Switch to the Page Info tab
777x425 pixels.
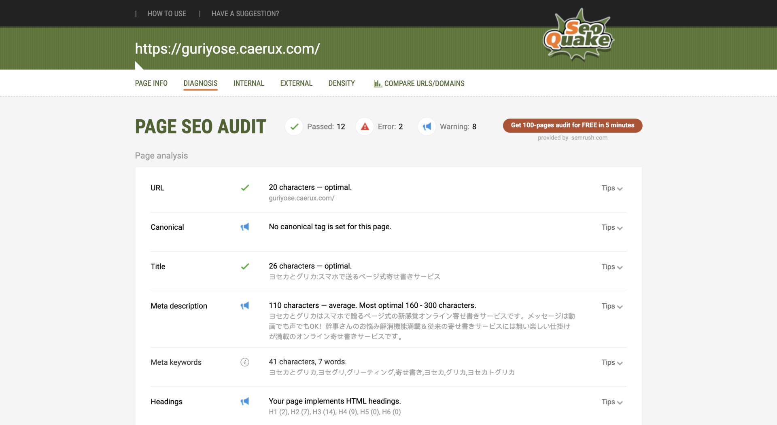151,83
